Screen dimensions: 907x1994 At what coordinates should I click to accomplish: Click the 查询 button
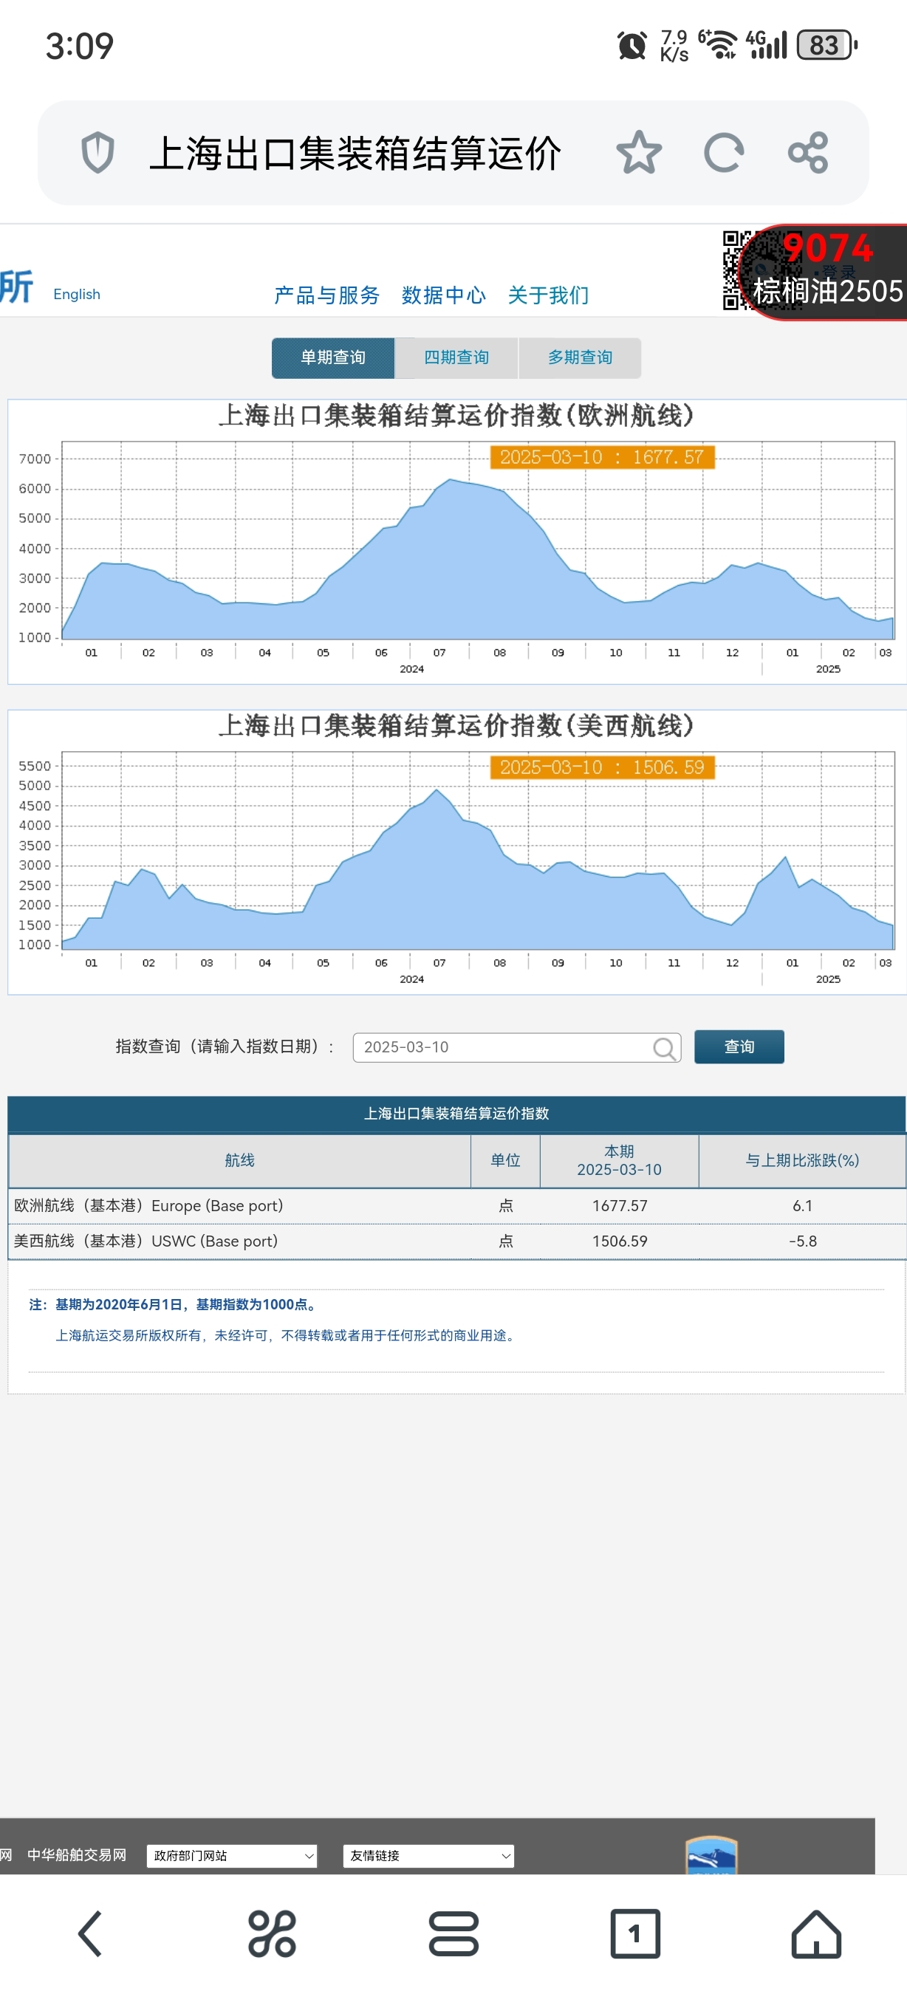coord(739,1046)
